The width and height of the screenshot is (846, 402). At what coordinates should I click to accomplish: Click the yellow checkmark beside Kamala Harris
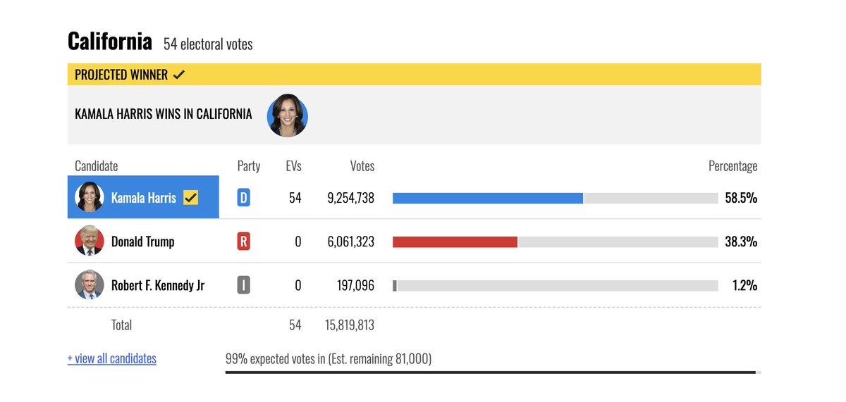pos(190,198)
